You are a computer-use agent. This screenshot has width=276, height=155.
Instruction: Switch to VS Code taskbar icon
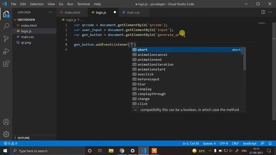144,151
